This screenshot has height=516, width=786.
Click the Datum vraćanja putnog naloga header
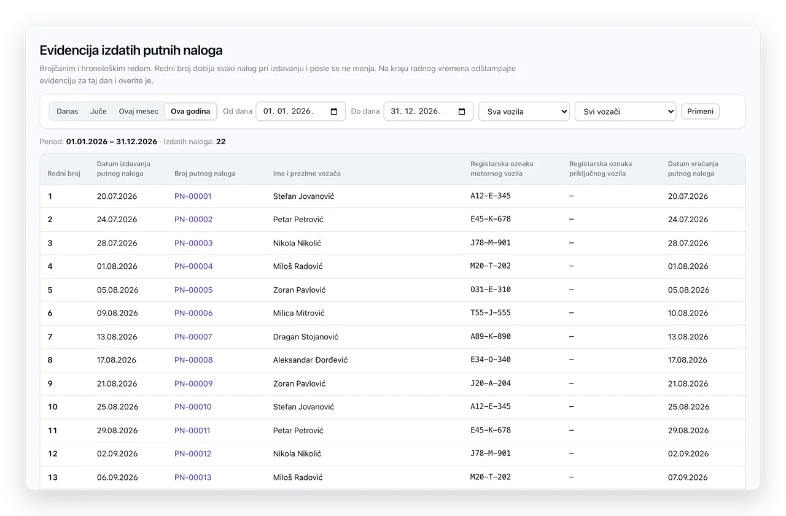[693, 169]
